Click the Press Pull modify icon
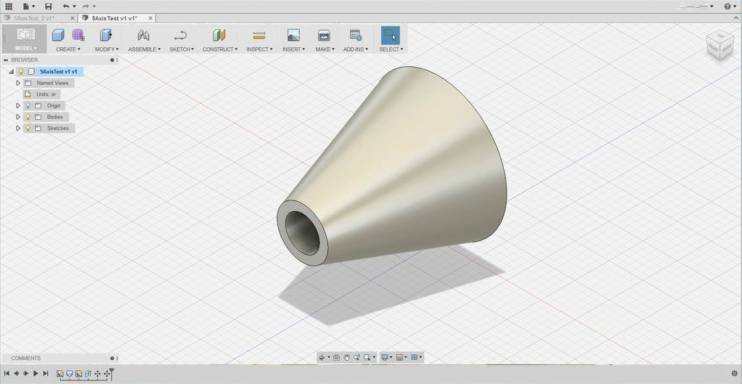742x384 pixels. point(106,36)
